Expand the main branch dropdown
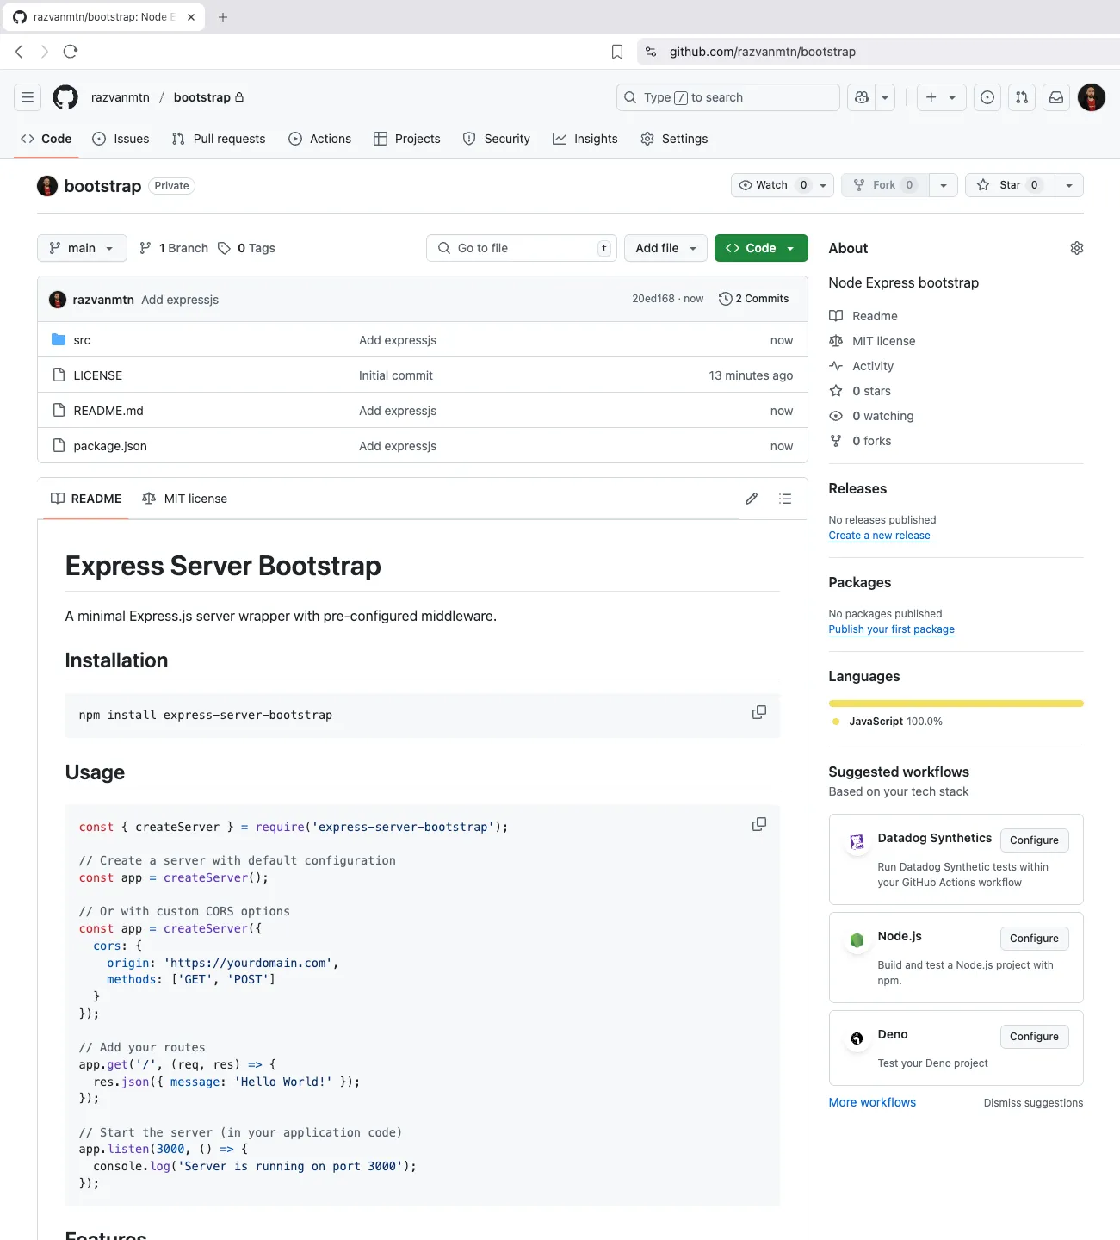Screen dimensions: 1120x1240 coord(82,248)
